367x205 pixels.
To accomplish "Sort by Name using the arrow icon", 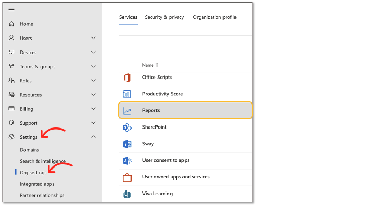I will (157, 65).
